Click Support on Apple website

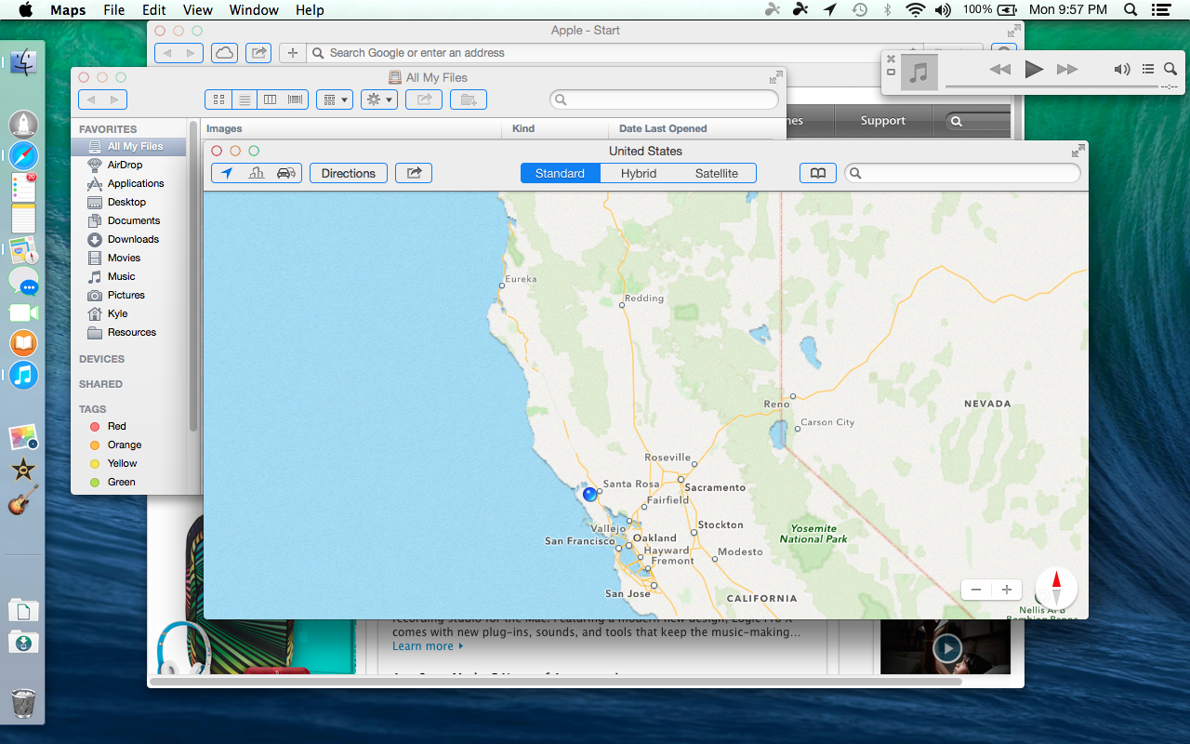pyautogui.click(x=882, y=121)
